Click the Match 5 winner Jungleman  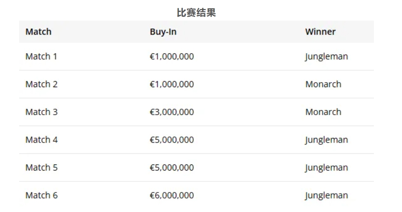(x=326, y=168)
